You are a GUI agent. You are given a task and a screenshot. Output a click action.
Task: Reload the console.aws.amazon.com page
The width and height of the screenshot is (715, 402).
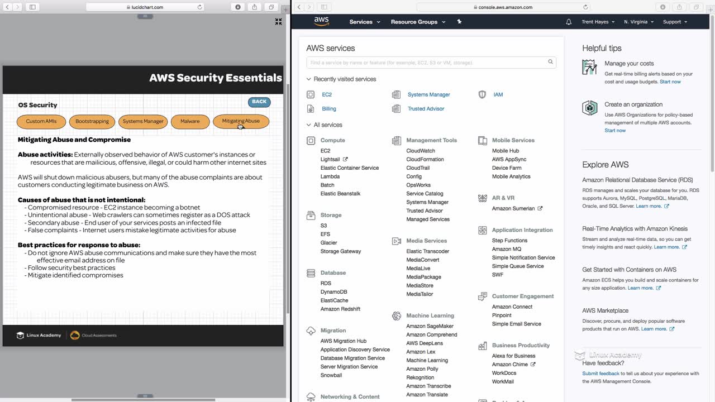coord(585,7)
